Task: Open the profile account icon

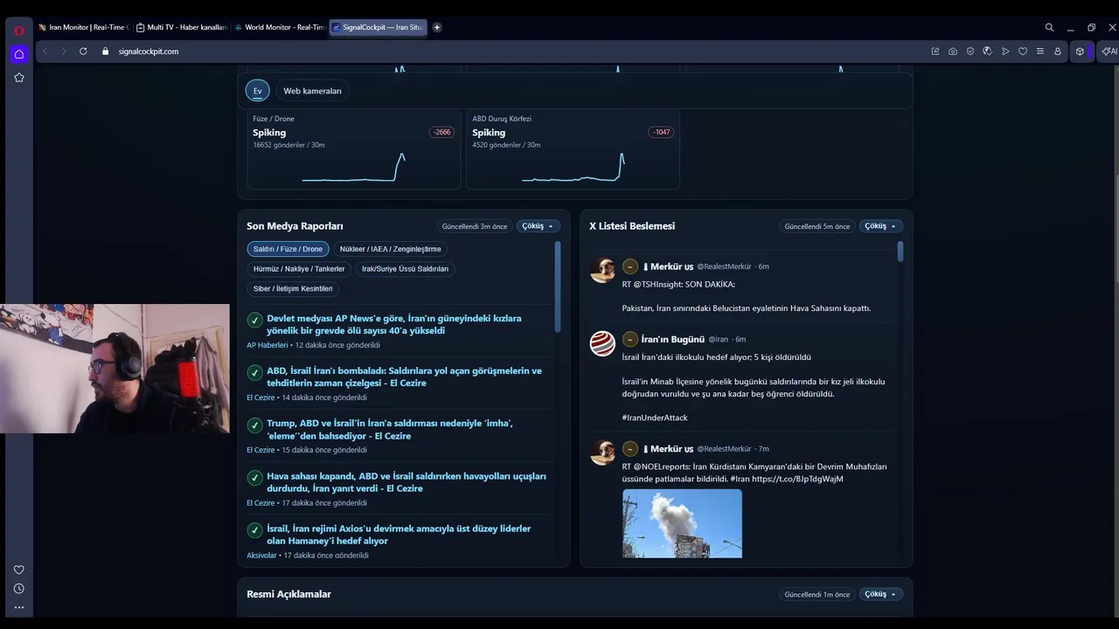Action: (1058, 52)
